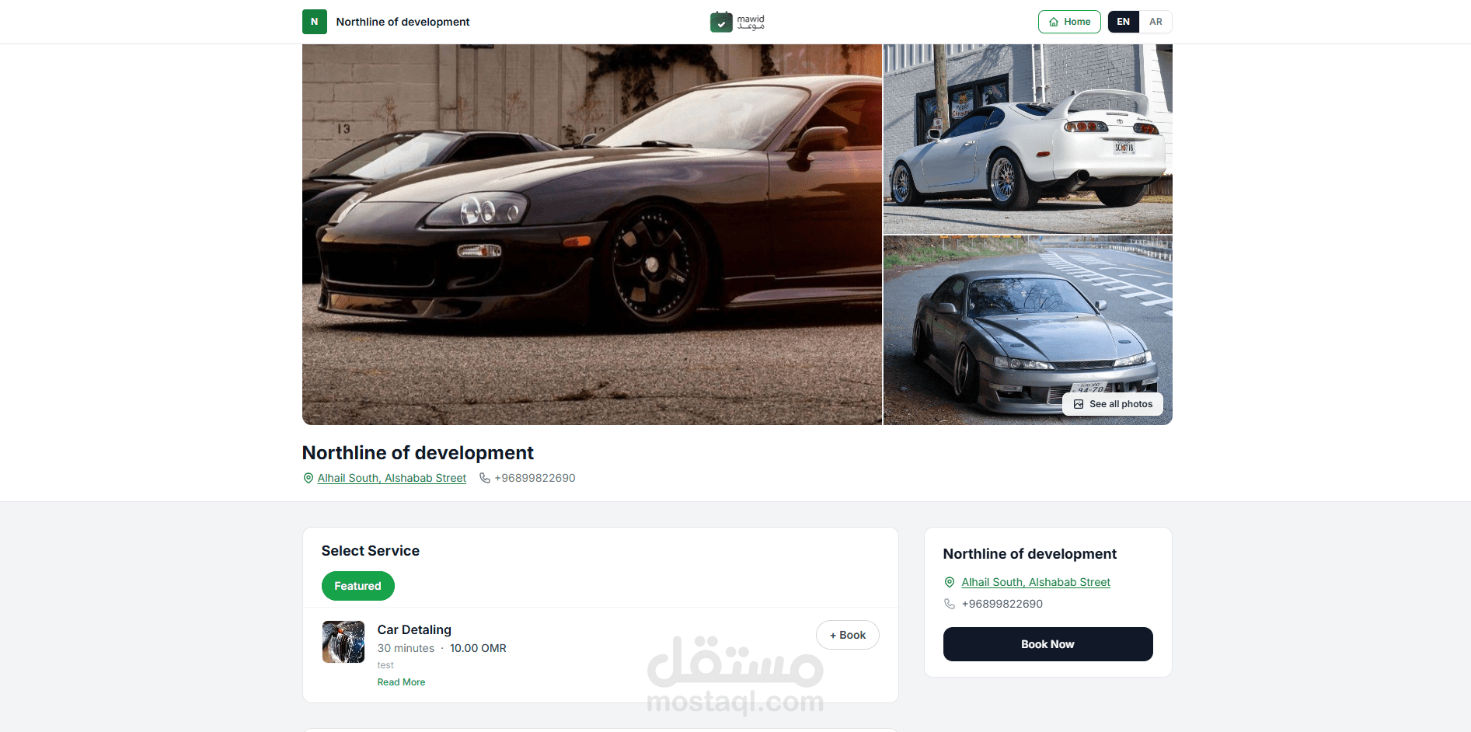The image size is (1471, 732).
Task: Click the phone icon beside +96899822690 under the title
Action: point(485,478)
